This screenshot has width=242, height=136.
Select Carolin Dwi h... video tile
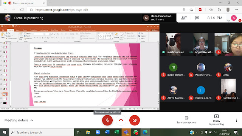tap(228, 90)
